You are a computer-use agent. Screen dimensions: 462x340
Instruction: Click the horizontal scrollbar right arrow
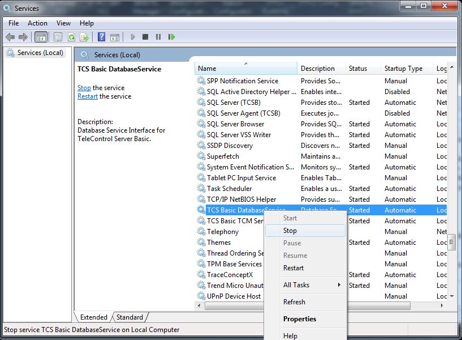pos(442,306)
